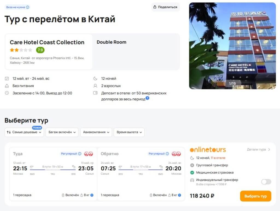This screenshot has height=211, width=280.
Task: Click the baggage bag icon next to 'Включён' in Туда card
Action: point(63,195)
